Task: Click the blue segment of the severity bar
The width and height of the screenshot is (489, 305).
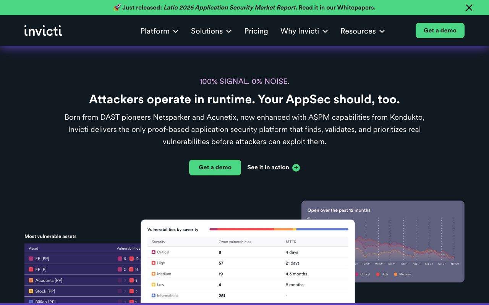Action: (322, 229)
